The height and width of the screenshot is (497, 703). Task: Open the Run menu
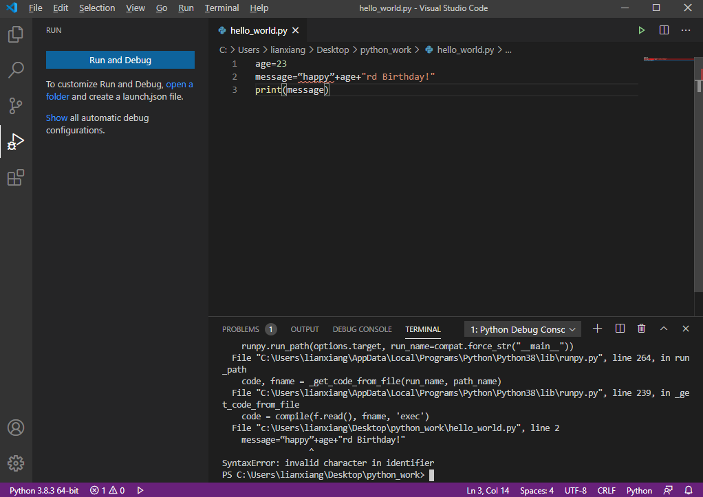coord(186,8)
